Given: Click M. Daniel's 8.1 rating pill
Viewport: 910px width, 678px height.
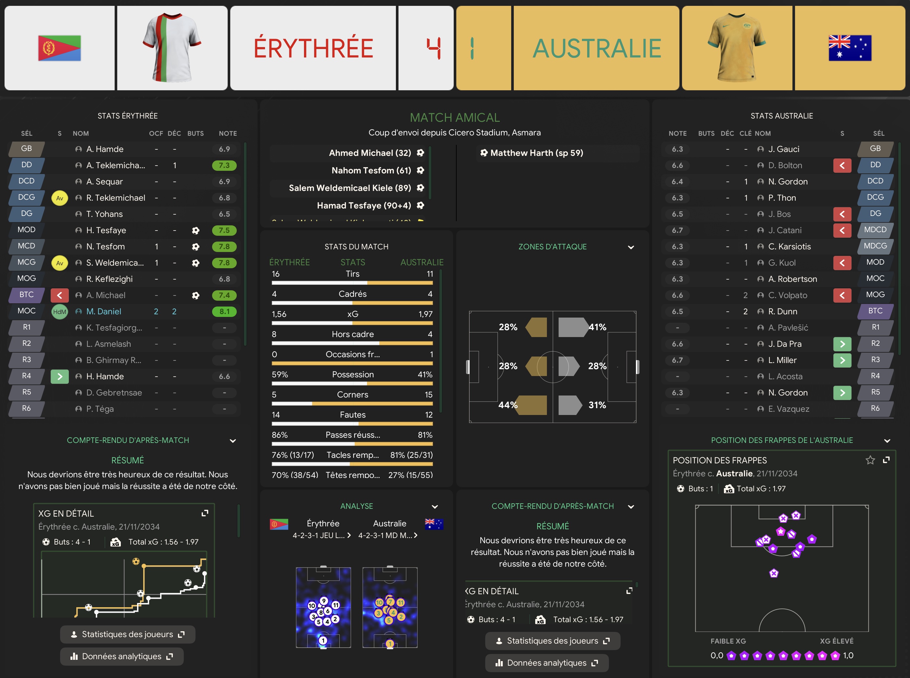Looking at the screenshot, I should pyautogui.click(x=224, y=311).
